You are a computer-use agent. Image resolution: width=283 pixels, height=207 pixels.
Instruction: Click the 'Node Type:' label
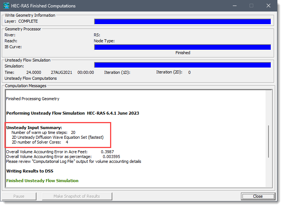pos(104,41)
